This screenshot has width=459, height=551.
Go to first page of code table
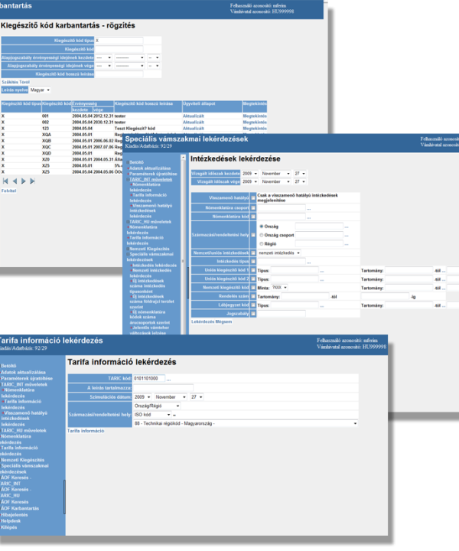(x=5, y=181)
